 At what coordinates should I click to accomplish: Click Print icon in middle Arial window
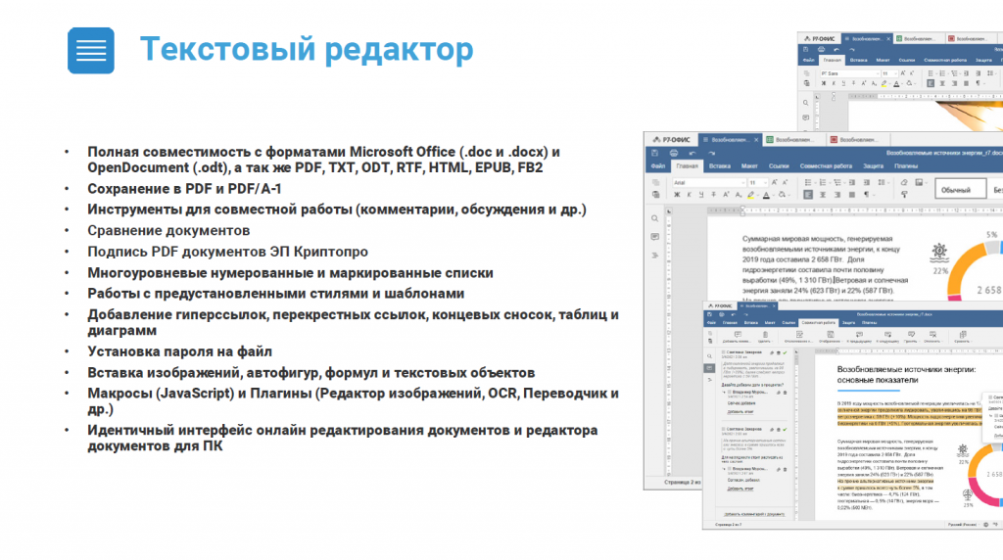click(674, 153)
